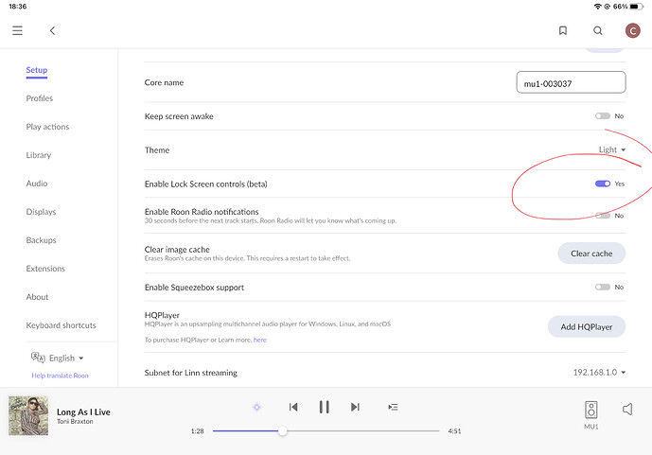Open the Theme Light dropdown
Viewport: 652px width, 455px height.
point(611,149)
